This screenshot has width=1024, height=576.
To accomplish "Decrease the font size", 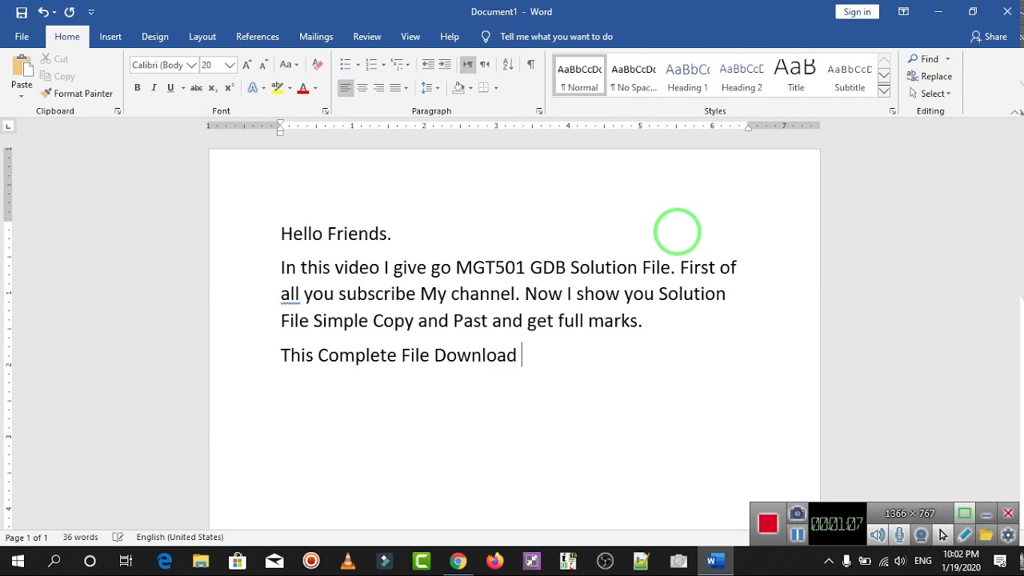I will pos(263,65).
